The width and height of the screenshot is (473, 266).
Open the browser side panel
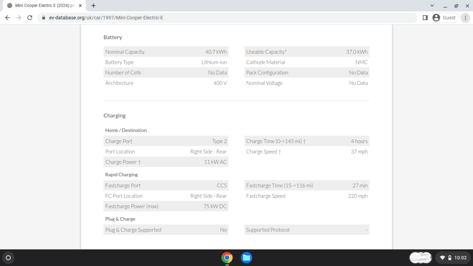coord(425,18)
